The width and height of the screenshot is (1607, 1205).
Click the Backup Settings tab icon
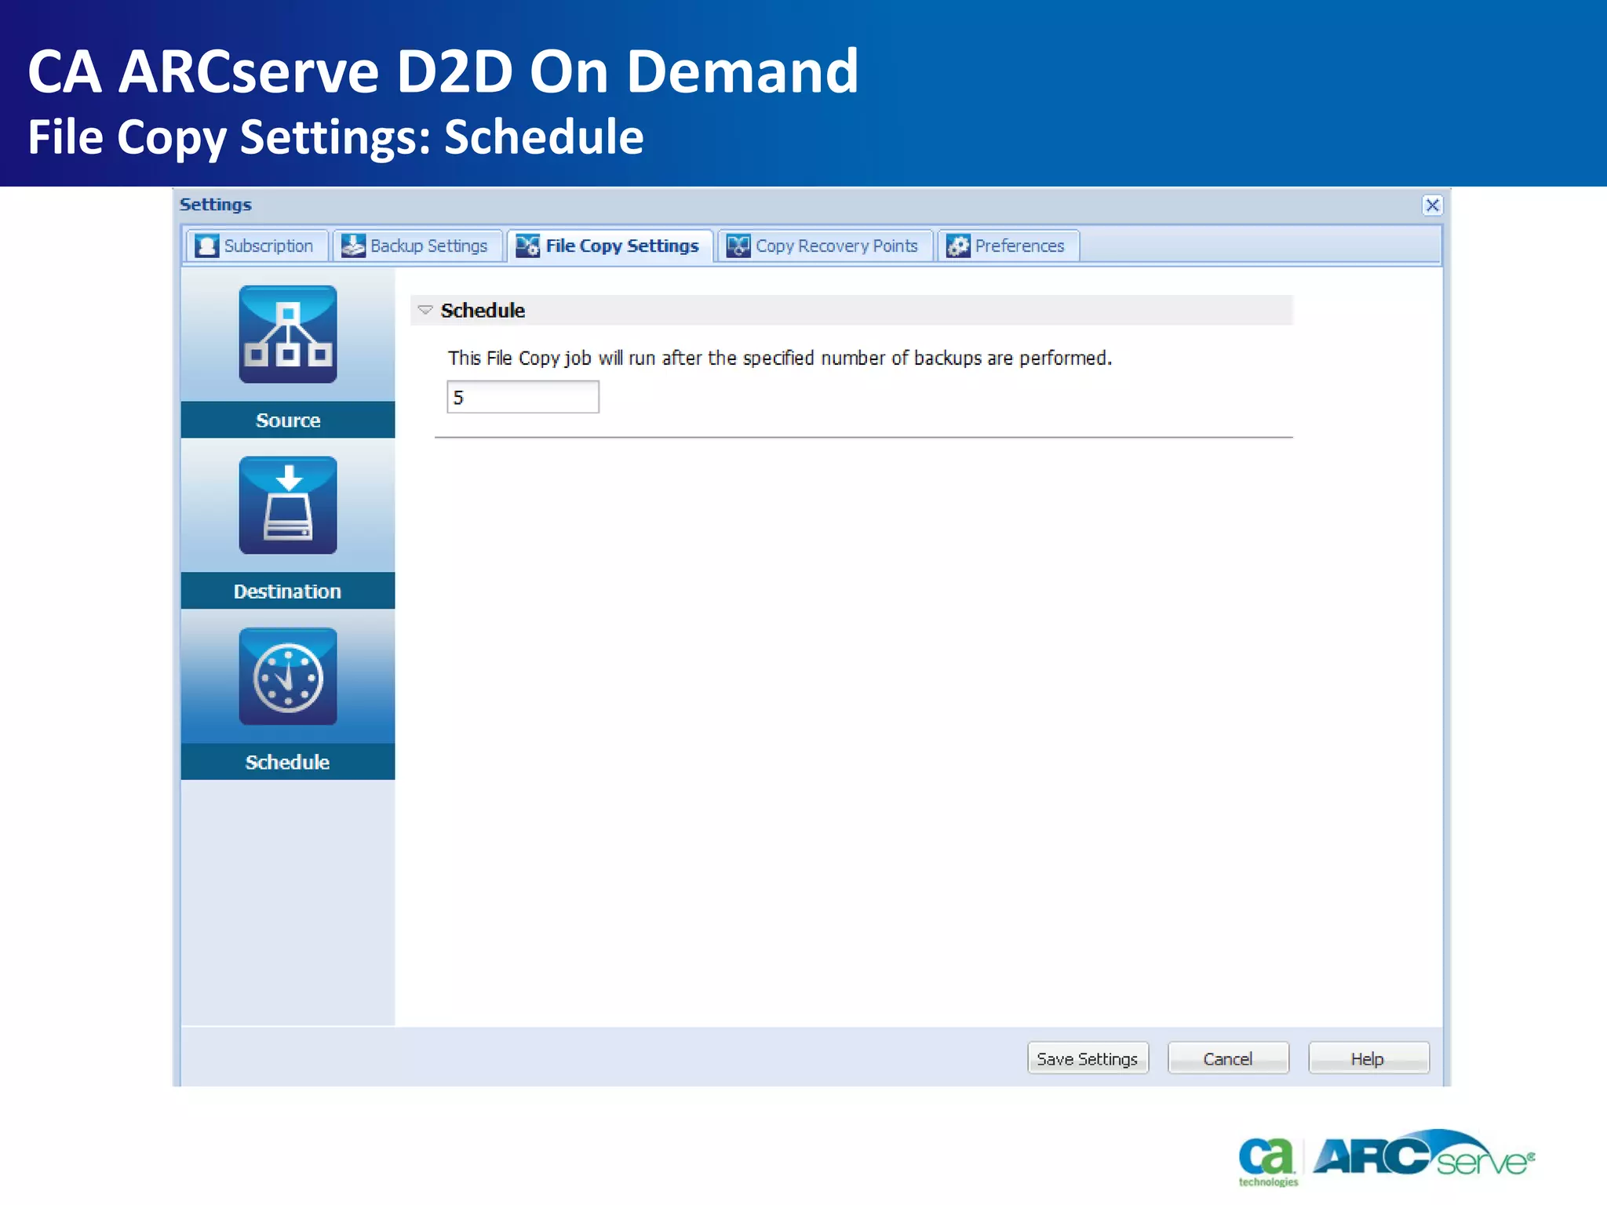pyautogui.click(x=353, y=246)
